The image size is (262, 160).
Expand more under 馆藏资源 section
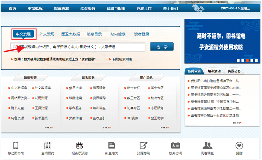(48, 128)
